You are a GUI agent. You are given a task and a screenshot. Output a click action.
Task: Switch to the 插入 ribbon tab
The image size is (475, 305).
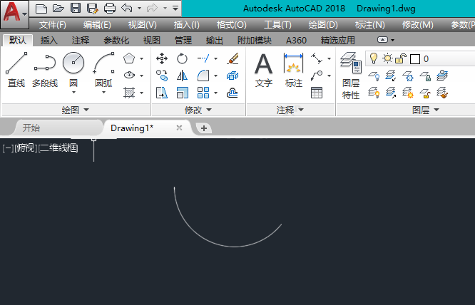[48, 40]
